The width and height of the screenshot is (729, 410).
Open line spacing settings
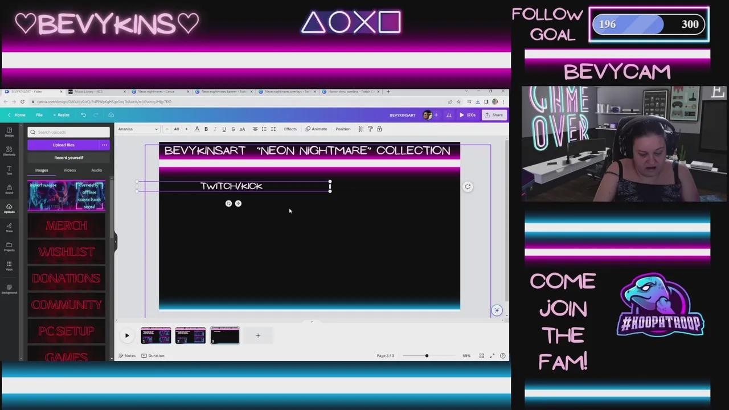(273, 129)
